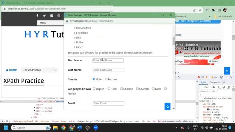Screen dimensions: 235x132
Task: Open Facebook icon in XPath Practice window
Action: pos(37,15)
